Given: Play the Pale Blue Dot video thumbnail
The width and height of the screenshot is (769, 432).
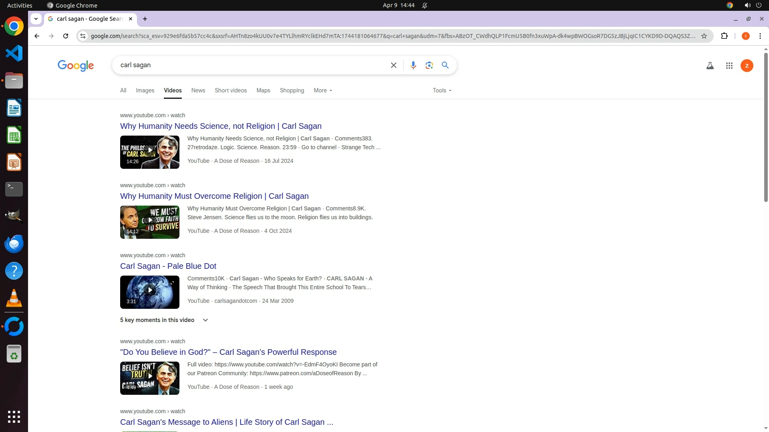Looking at the screenshot, I should 150,290.
